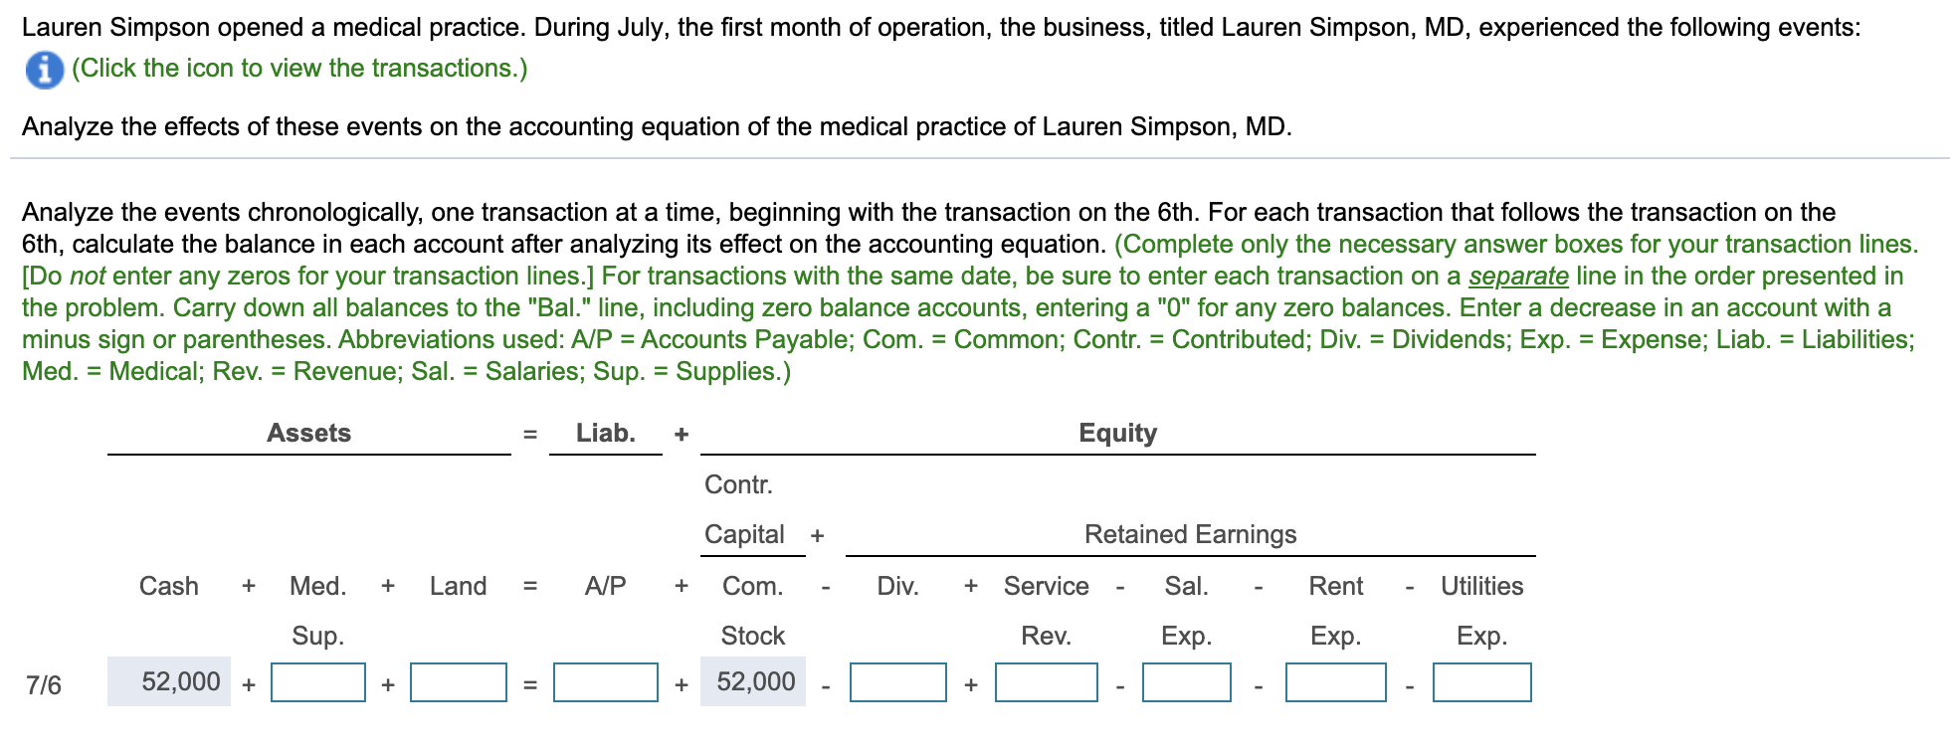Click the Rent Exp. answer box

tap(1335, 682)
